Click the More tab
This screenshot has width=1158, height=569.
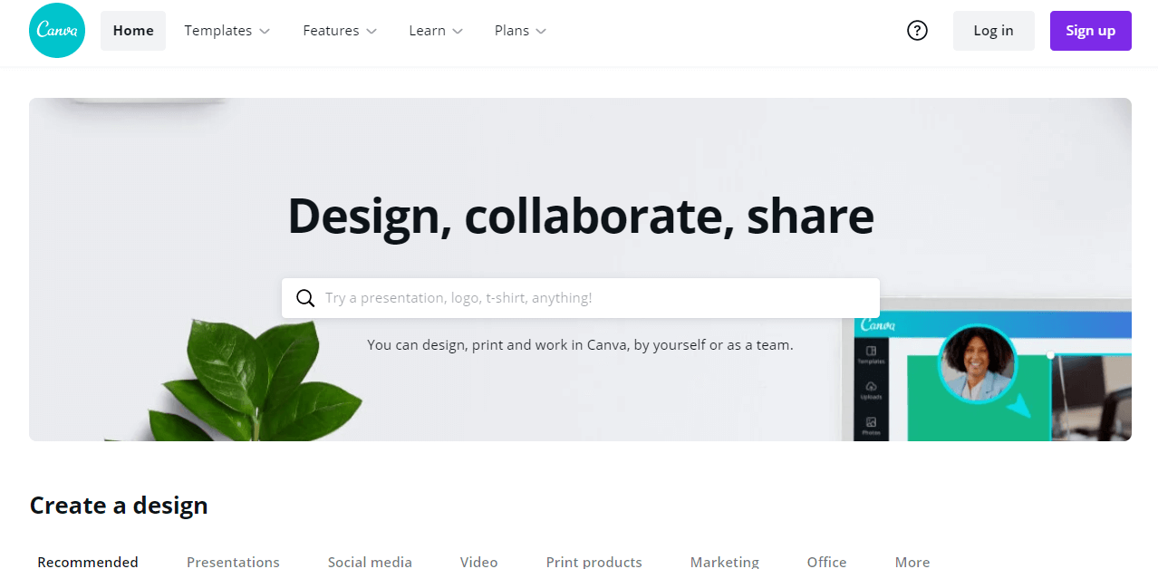point(912,562)
